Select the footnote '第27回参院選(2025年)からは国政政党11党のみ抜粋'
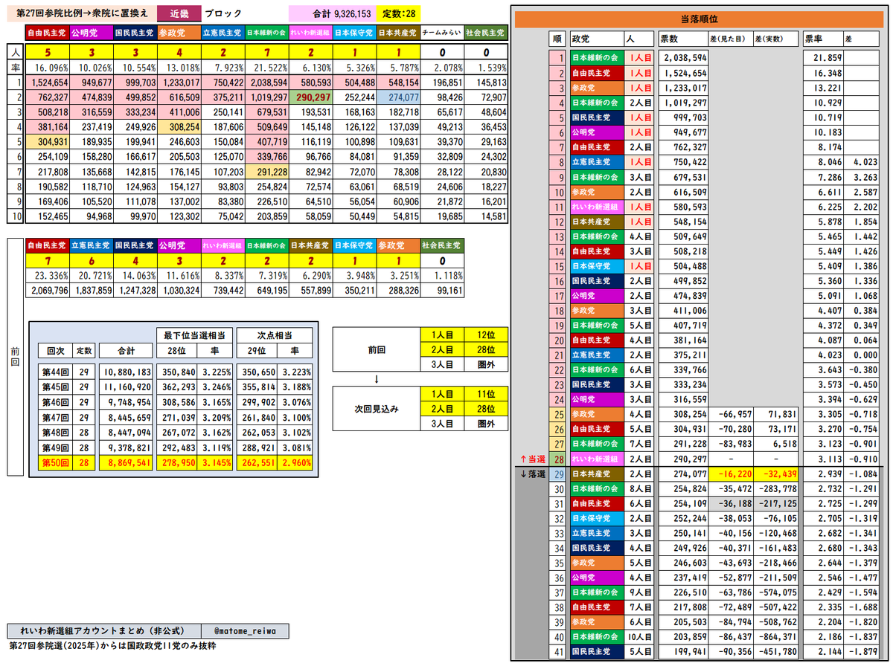The image size is (893, 672). (113, 646)
